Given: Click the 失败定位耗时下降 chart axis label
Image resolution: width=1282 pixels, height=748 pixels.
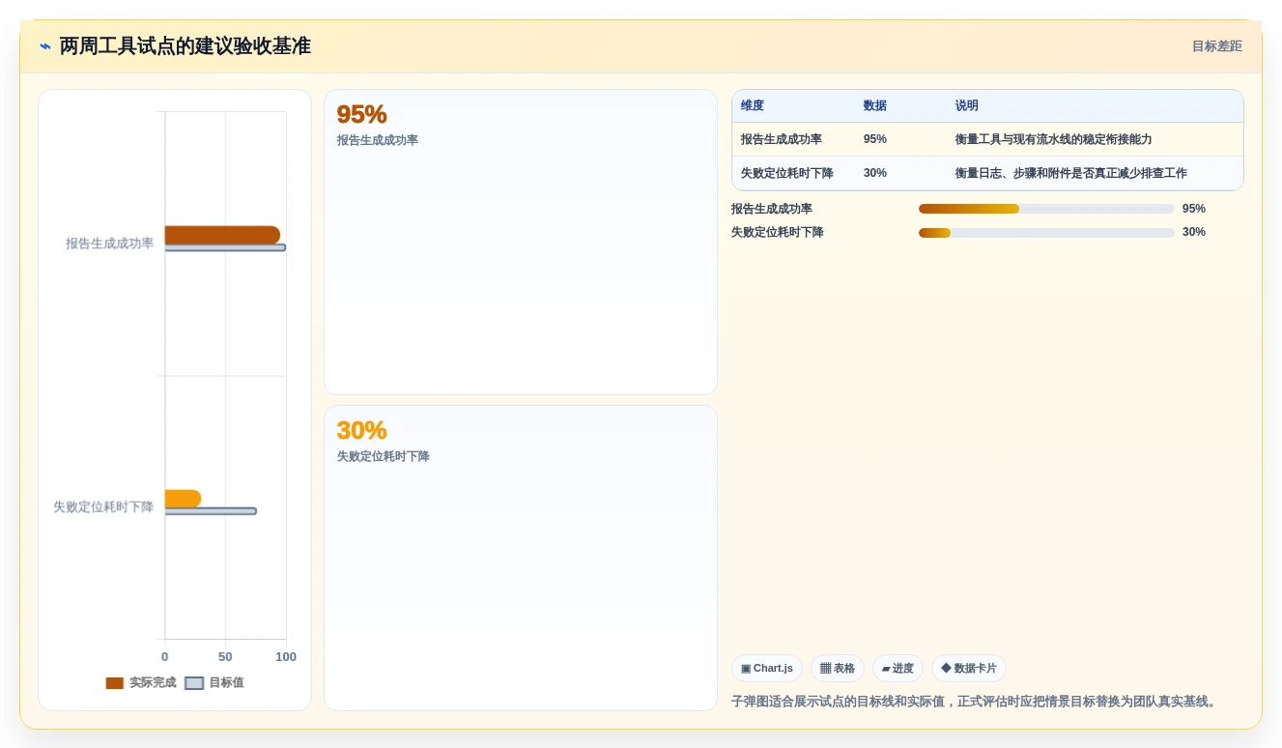Looking at the screenshot, I should [103, 507].
